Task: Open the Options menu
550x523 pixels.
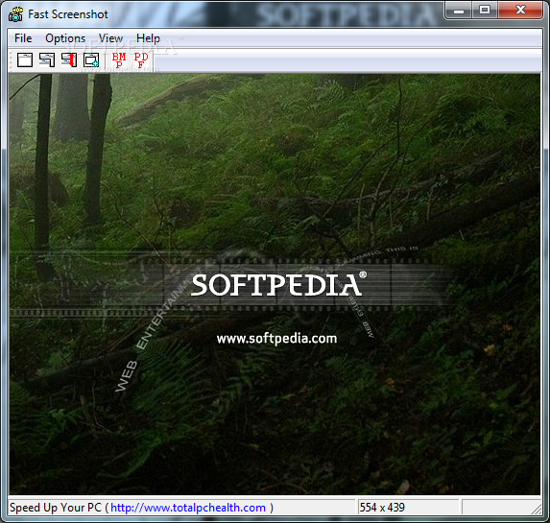Action: (x=65, y=38)
